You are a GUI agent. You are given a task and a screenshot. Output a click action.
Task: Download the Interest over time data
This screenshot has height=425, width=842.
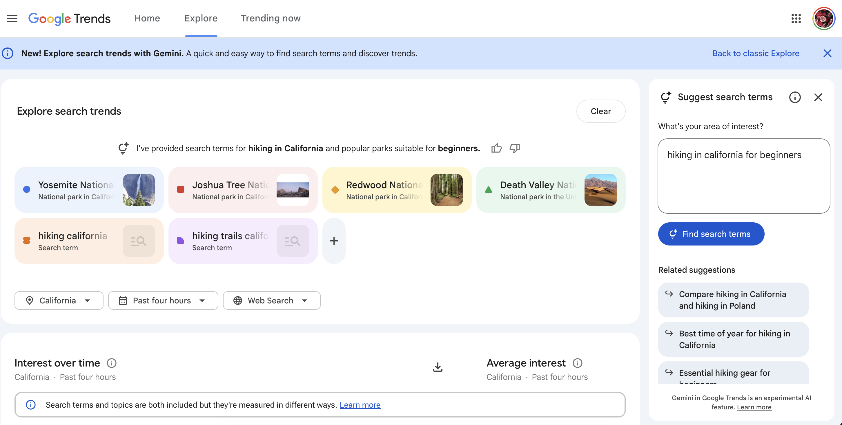click(438, 367)
